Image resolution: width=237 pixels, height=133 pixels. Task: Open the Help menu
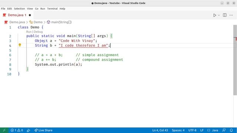(62, 8)
